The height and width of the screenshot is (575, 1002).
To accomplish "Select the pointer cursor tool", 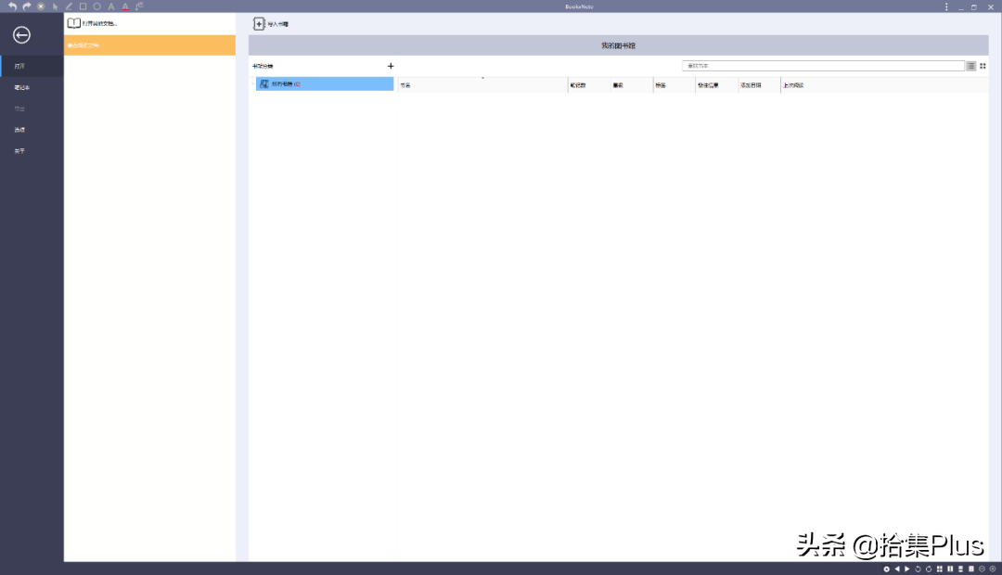I will coord(55,6).
